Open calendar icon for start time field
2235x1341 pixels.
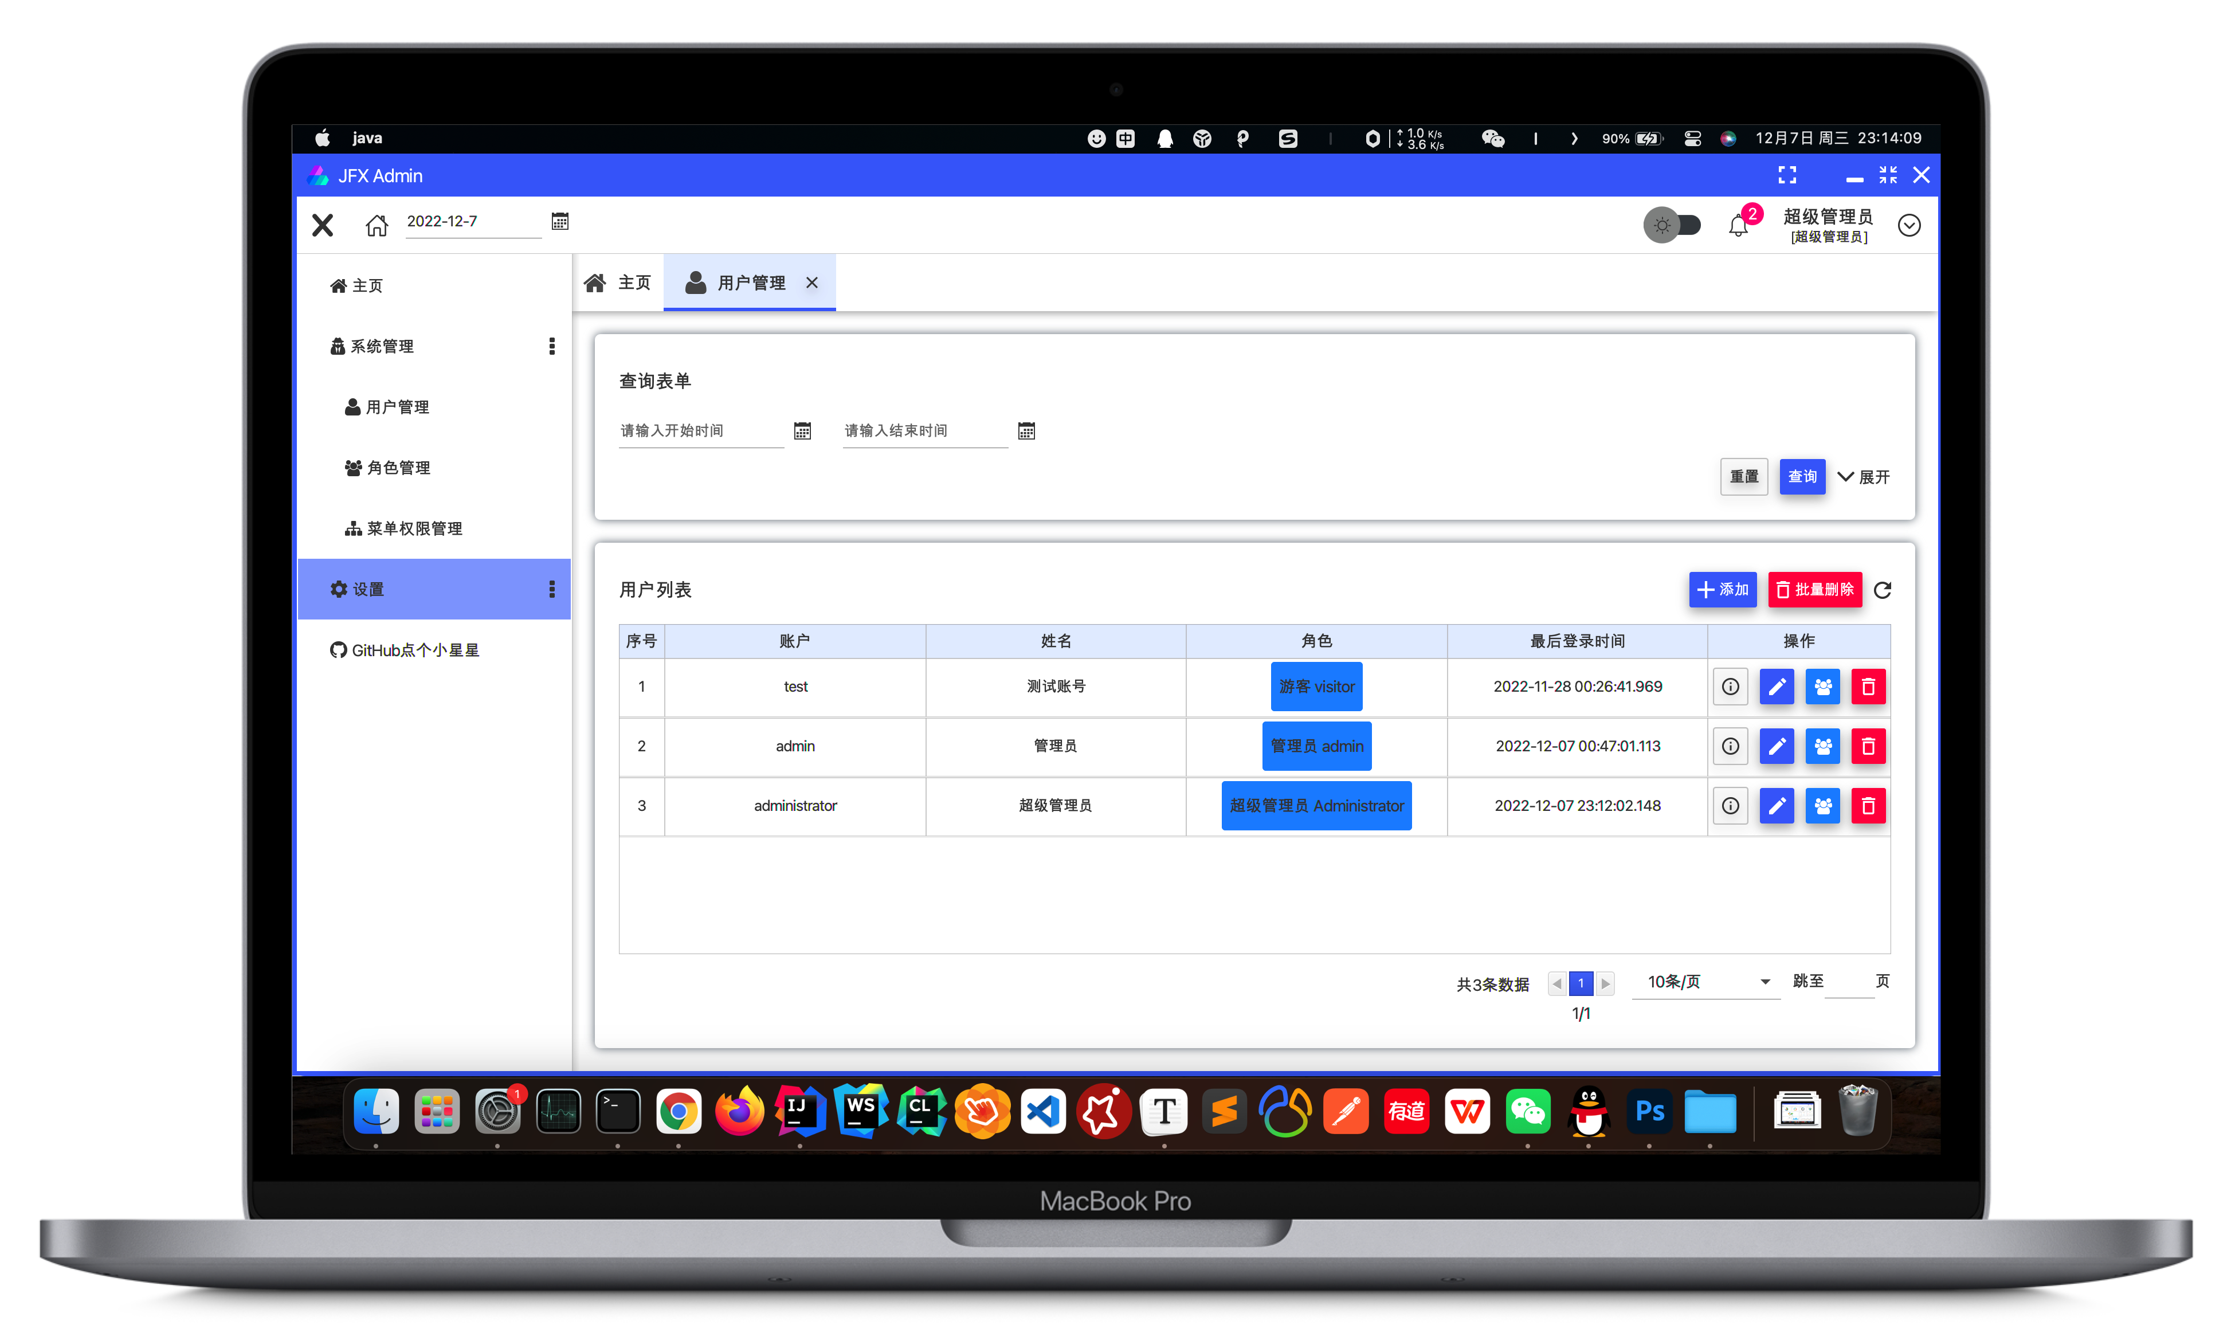pos(802,431)
